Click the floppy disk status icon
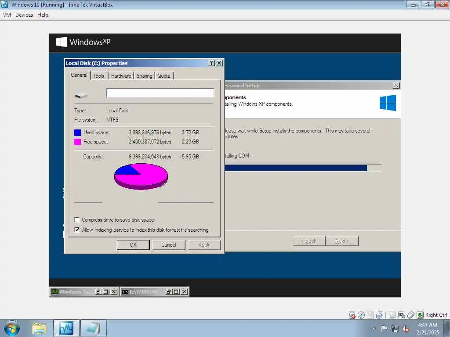 point(370,315)
